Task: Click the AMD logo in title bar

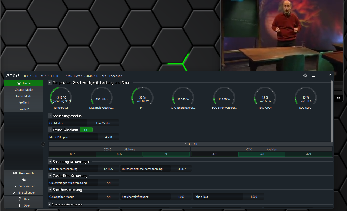Action: click(x=13, y=76)
